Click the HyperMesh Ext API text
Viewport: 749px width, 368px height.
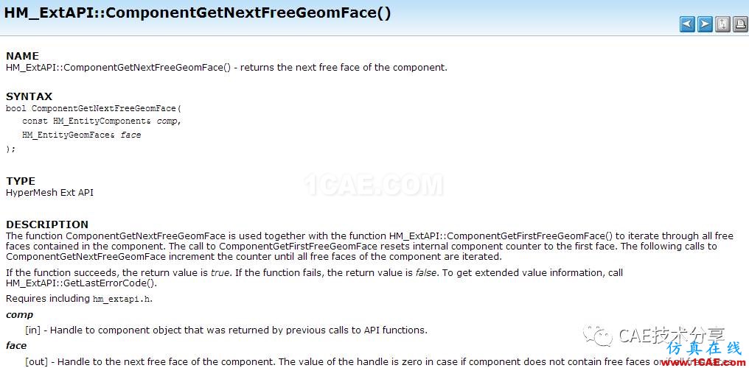49,193
